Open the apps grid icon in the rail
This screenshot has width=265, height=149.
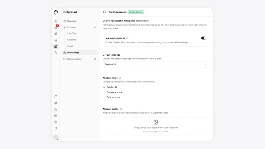click(56, 34)
